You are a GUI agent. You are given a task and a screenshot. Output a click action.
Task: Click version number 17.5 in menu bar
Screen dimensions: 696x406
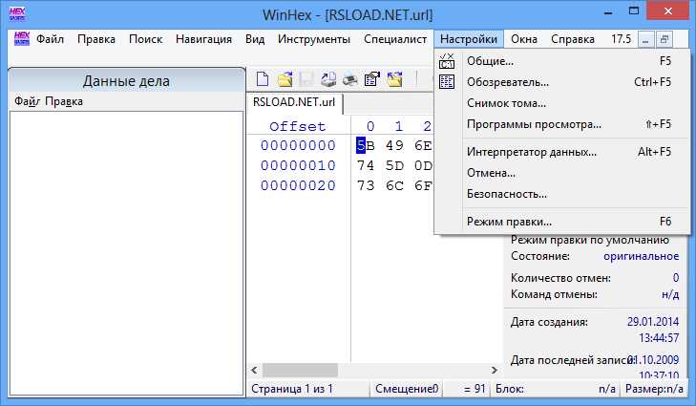(621, 39)
